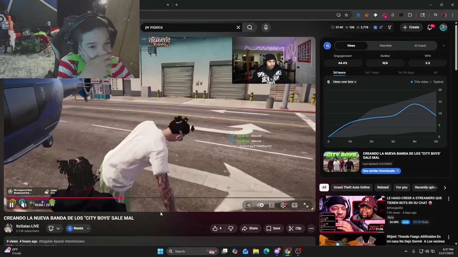
Task: Enter full screen mode
Action: pos(306,205)
